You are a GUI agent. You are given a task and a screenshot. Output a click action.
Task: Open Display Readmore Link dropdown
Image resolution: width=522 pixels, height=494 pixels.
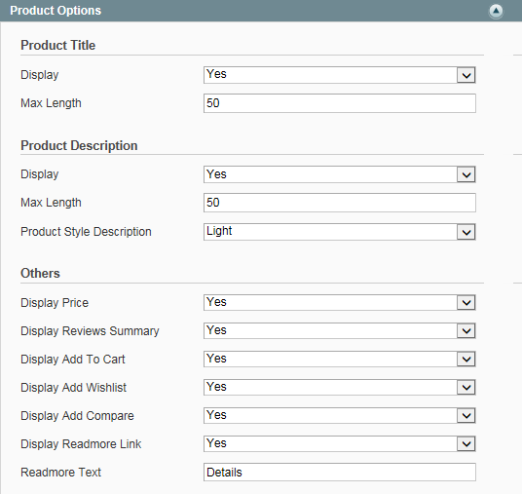[x=340, y=443]
